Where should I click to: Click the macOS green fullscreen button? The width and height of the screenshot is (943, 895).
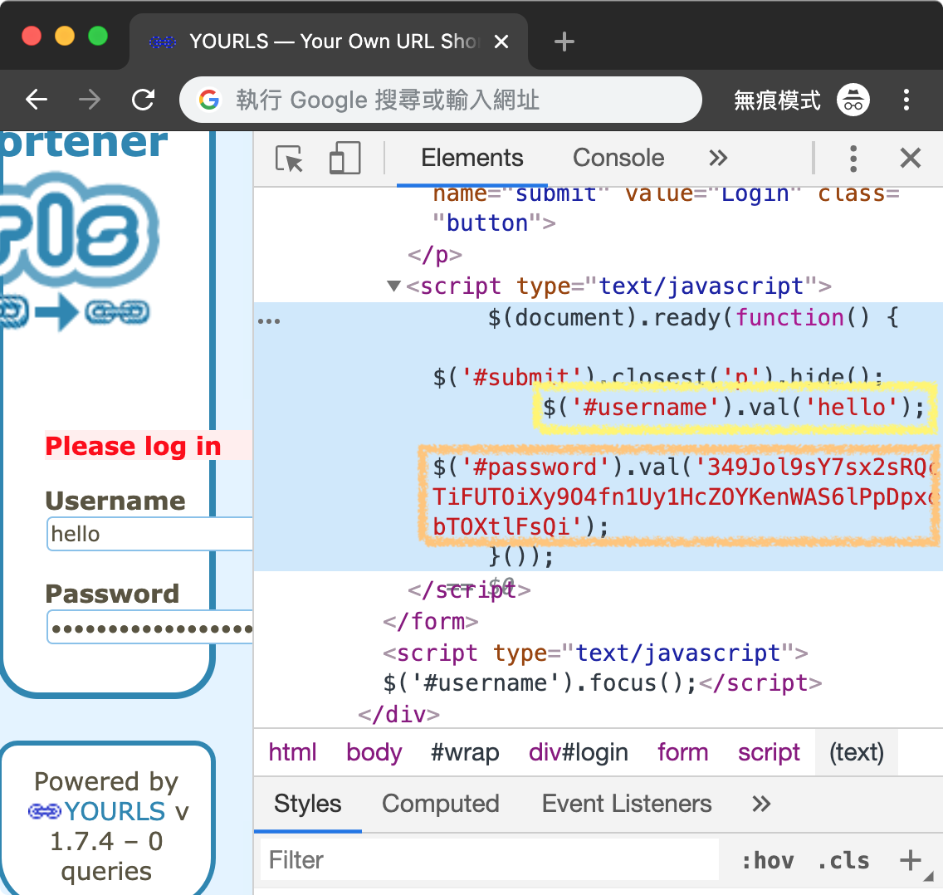pos(97,36)
